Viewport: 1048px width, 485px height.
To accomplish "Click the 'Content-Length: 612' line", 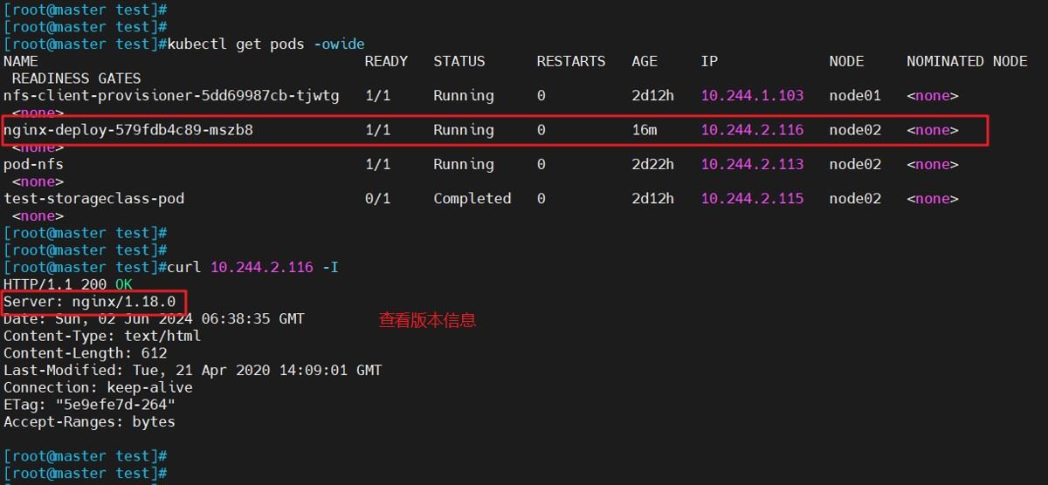I will [x=85, y=353].
